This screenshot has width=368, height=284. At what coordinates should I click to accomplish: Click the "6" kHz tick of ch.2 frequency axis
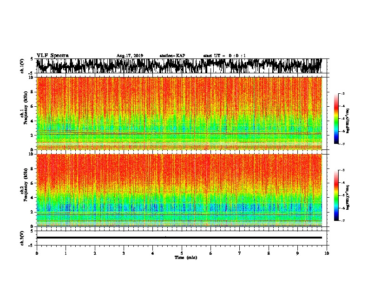[x=32, y=183]
